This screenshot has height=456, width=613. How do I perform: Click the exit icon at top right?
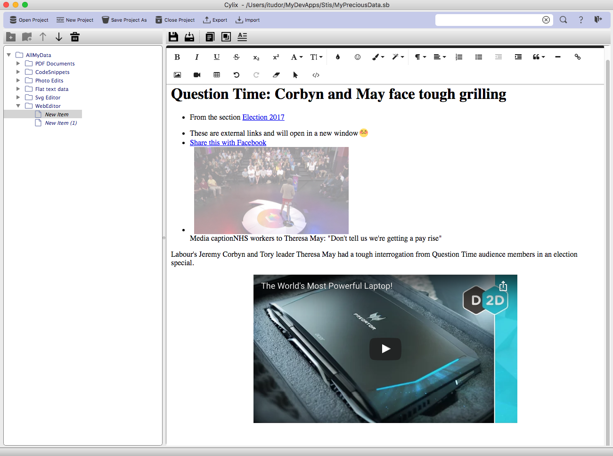click(x=598, y=19)
